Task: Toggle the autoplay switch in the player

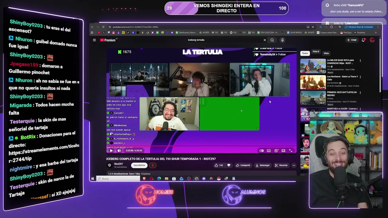Action: click(x=262, y=150)
